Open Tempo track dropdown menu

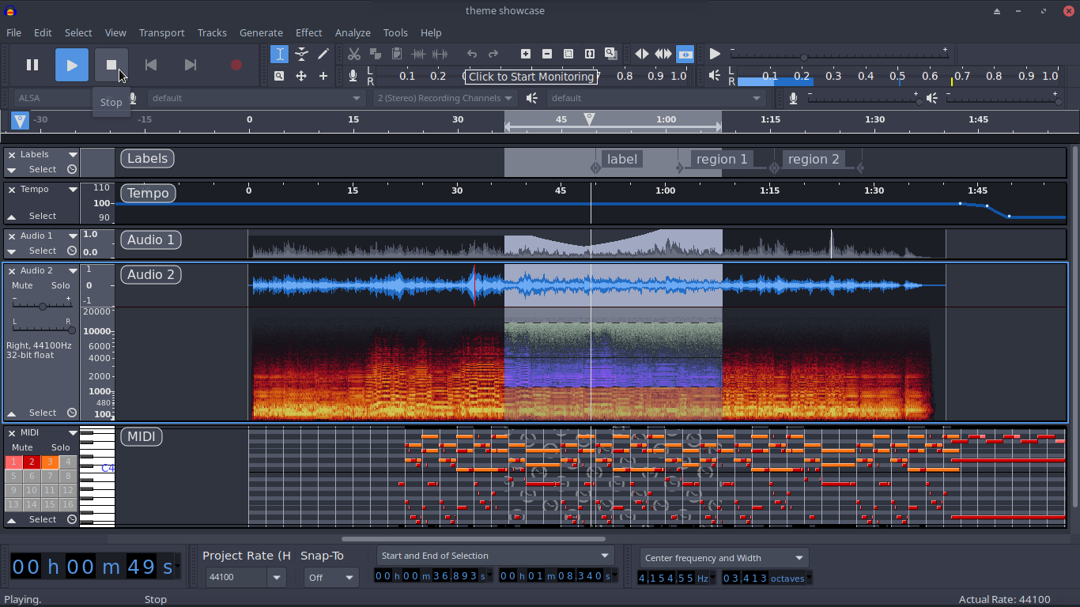click(73, 190)
